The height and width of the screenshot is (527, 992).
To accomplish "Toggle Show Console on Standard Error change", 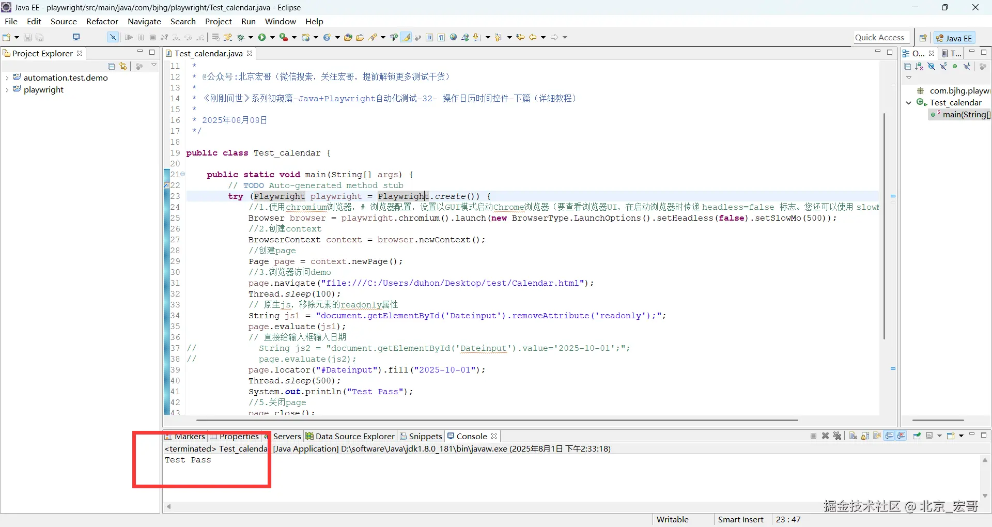I will tap(902, 436).
